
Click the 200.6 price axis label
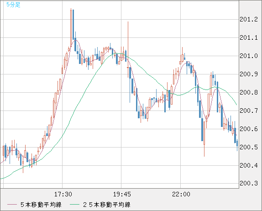click(249, 129)
